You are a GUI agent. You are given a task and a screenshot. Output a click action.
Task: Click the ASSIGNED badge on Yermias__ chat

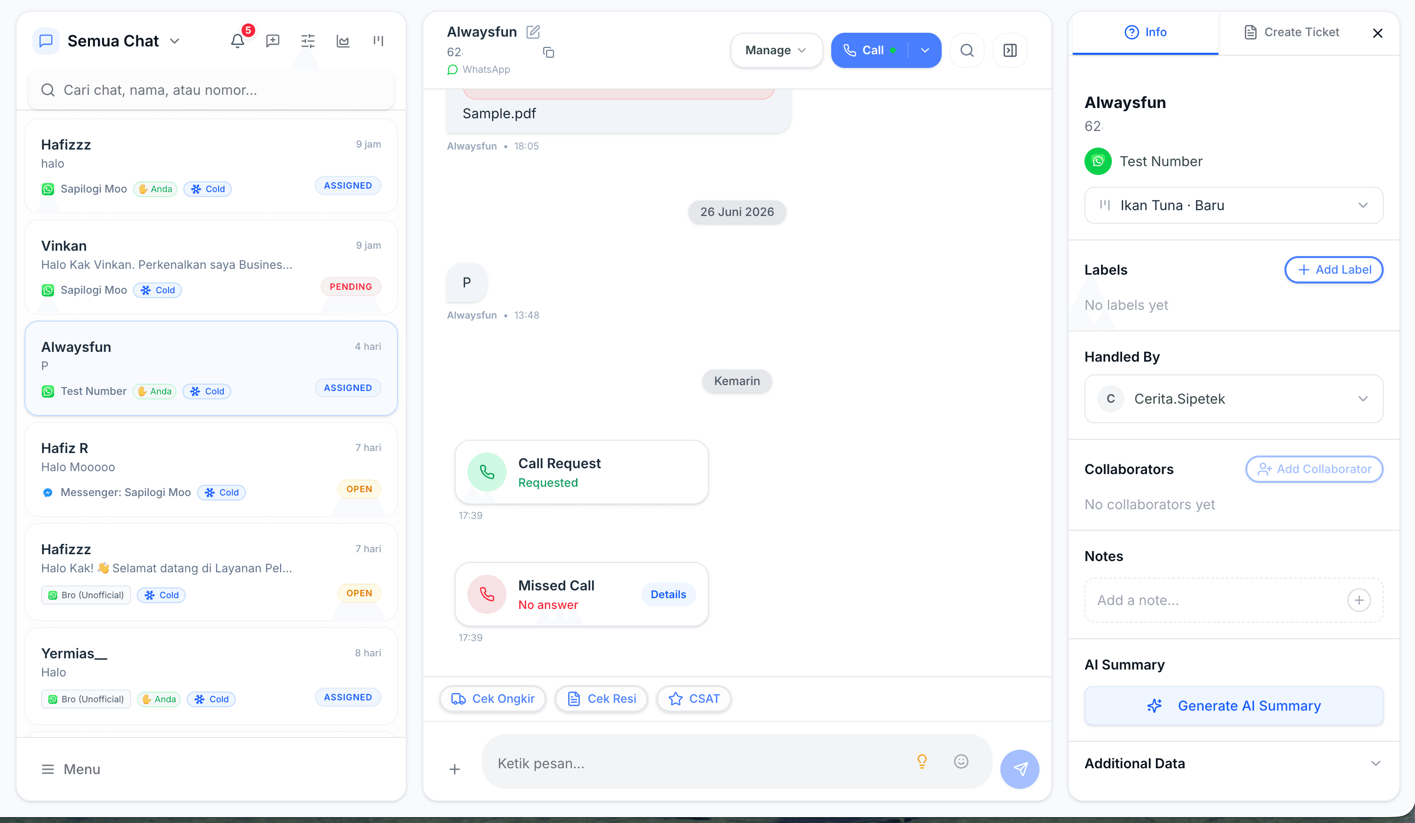point(348,697)
